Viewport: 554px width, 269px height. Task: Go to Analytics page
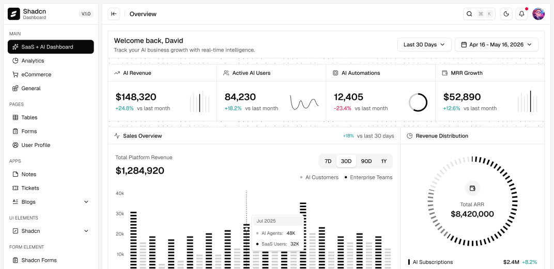point(51,61)
